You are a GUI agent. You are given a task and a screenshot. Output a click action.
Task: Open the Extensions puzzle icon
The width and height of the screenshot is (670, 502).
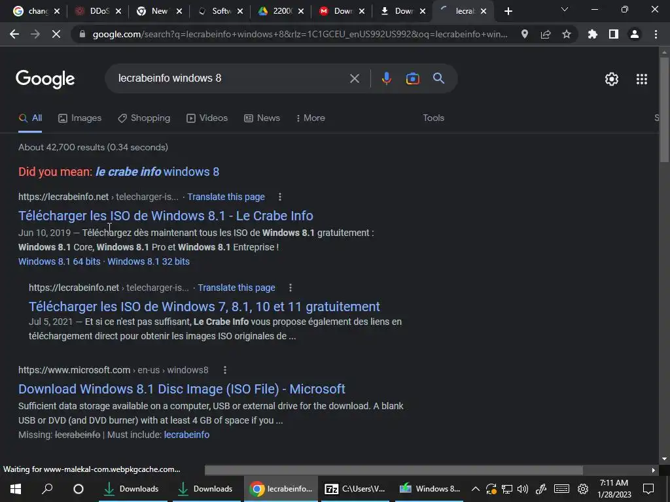[593, 34]
